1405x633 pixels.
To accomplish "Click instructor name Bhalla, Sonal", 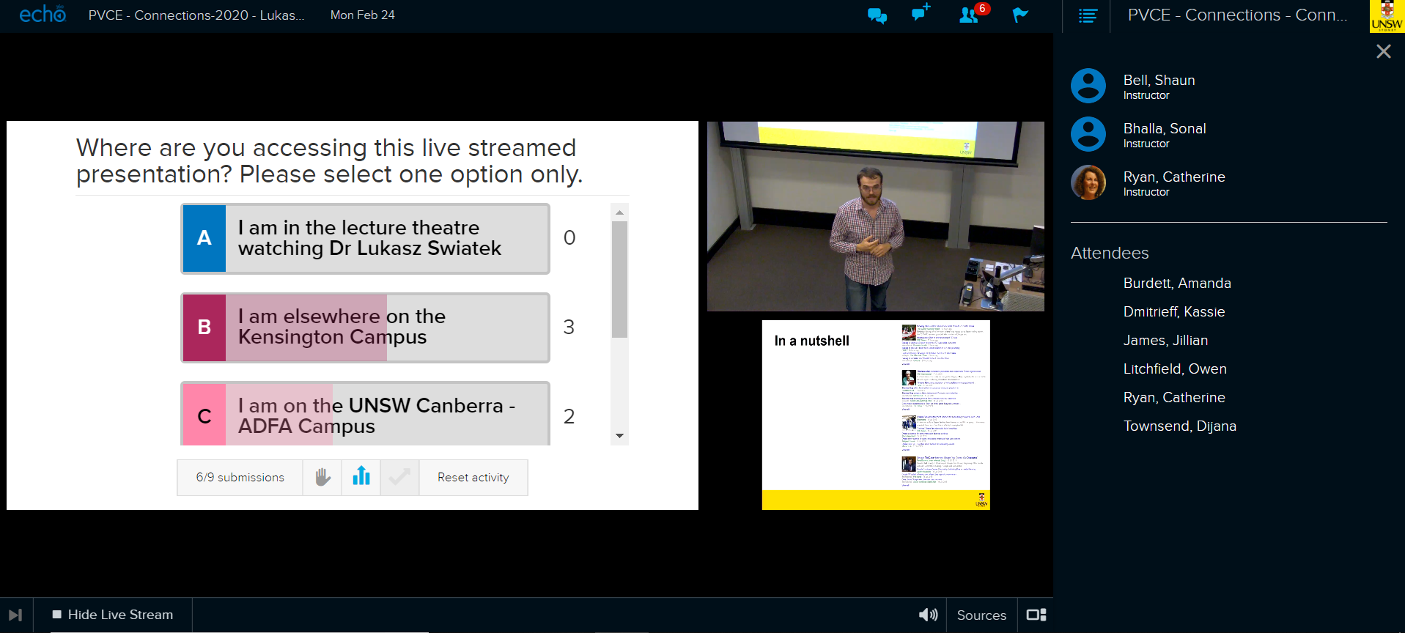I will click(x=1165, y=129).
